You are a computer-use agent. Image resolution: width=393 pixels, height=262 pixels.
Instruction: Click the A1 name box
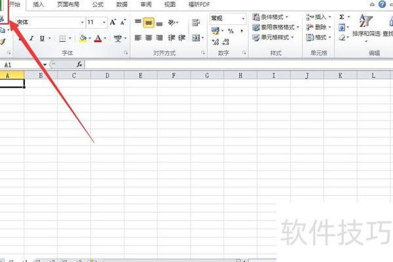click(x=21, y=65)
